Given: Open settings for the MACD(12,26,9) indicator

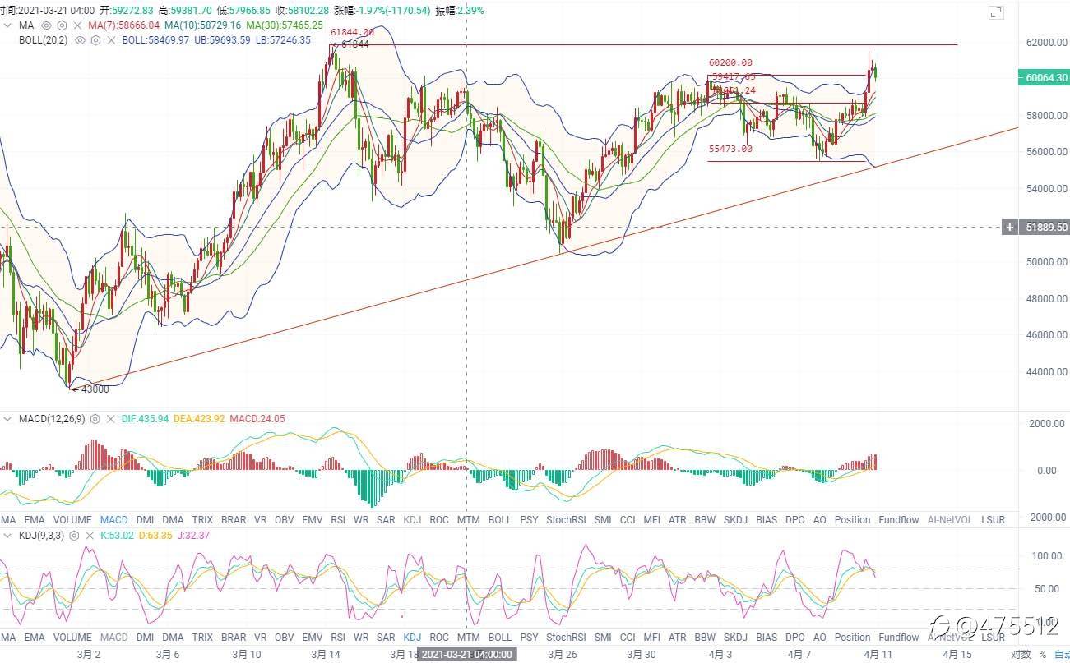Looking at the screenshot, I should pos(95,419).
